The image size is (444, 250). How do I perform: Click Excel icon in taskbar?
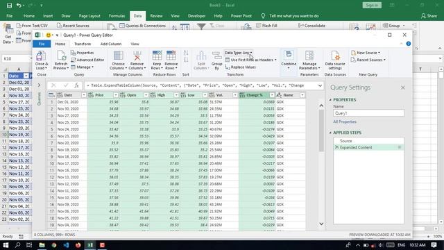click(x=90, y=245)
